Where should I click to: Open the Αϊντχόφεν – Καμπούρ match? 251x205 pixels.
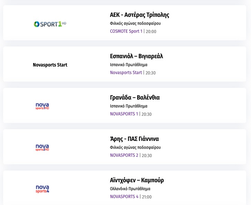137,180
